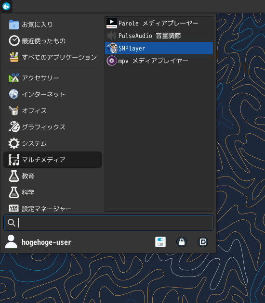Select the 教育 category
The image size is (265, 303).
(53, 176)
